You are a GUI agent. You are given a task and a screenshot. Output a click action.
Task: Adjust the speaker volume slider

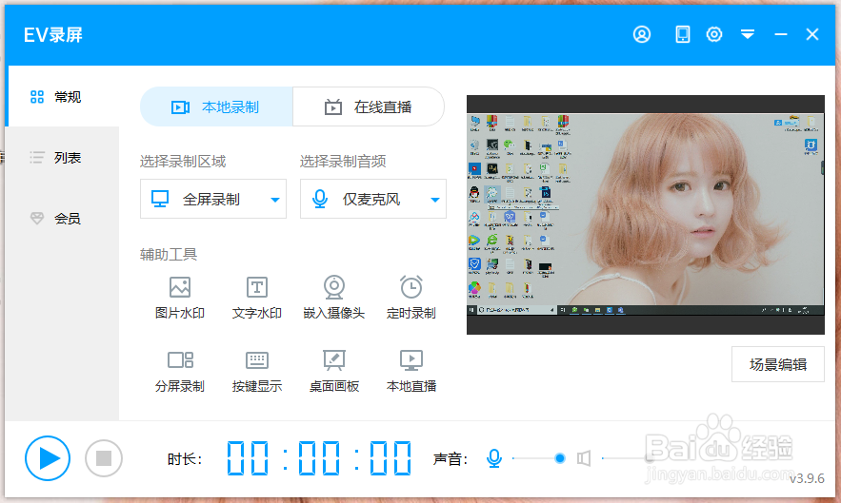pos(628,458)
